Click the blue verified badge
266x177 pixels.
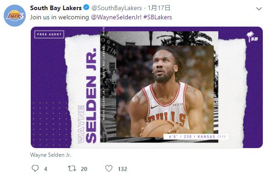(86, 8)
